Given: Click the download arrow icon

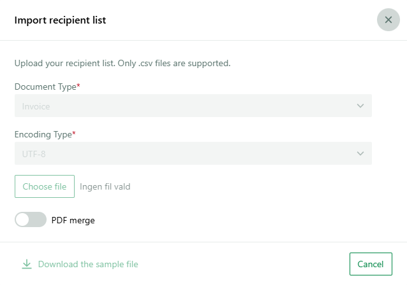Looking at the screenshot, I should pyautogui.click(x=27, y=264).
